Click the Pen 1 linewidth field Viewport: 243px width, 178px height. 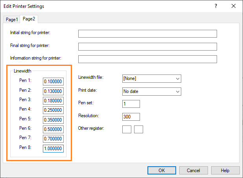pyautogui.click(x=53, y=82)
